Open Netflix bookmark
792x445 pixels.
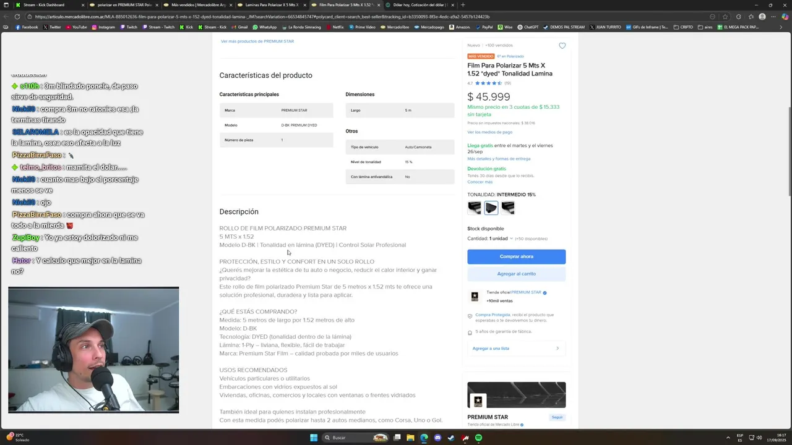(335, 27)
